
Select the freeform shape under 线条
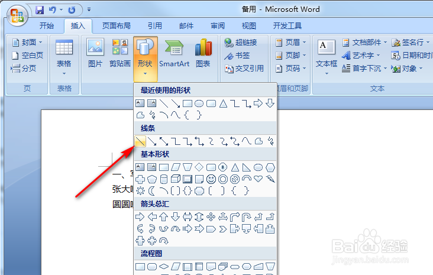point(258,141)
